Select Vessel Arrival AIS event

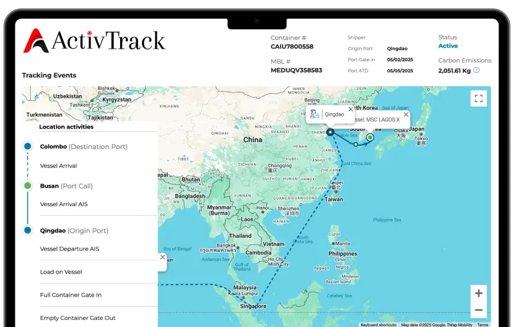[x=64, y=204]
